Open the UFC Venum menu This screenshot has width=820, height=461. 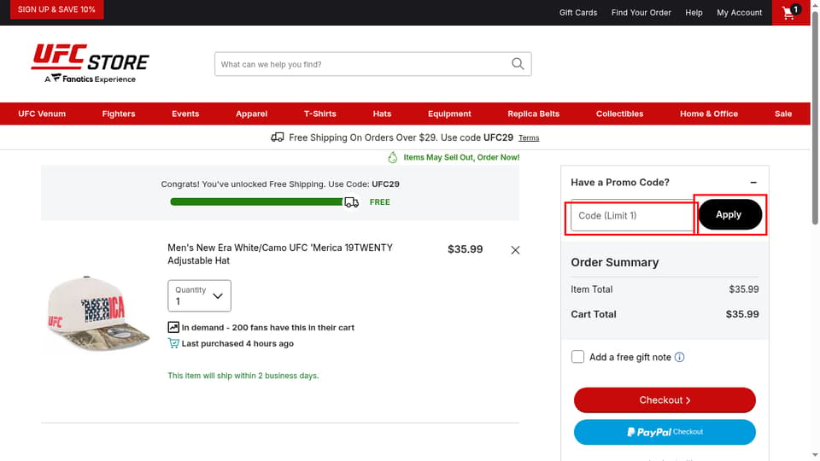pyautogui.click(x=42, y=114)
